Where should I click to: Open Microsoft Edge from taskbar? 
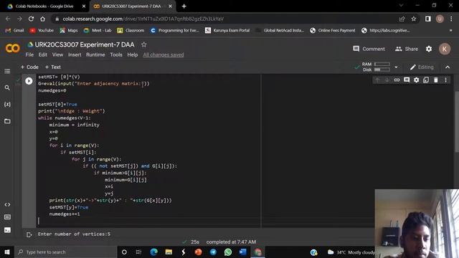[153, 252]
